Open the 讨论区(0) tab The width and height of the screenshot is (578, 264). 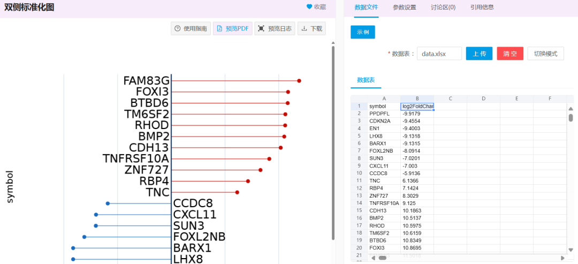coord(443,7)
